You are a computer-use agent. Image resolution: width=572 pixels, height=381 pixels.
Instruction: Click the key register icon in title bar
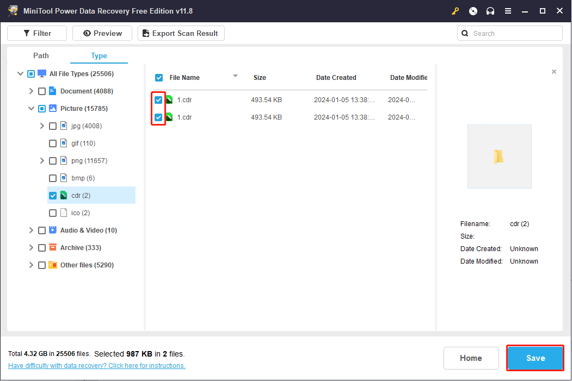click(x=456, y=11)
